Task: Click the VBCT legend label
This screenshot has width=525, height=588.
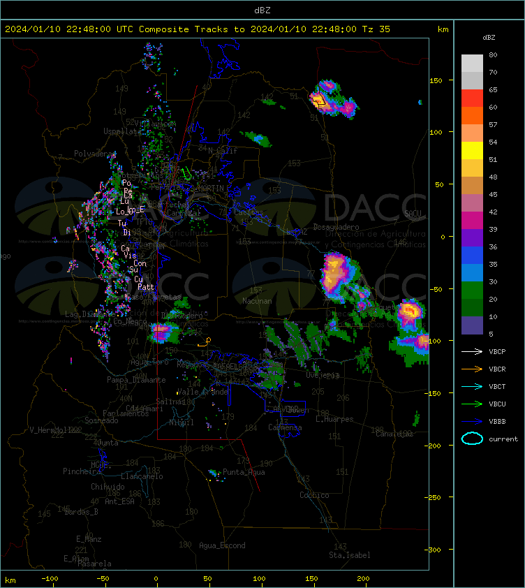Action: pos(497,387)
